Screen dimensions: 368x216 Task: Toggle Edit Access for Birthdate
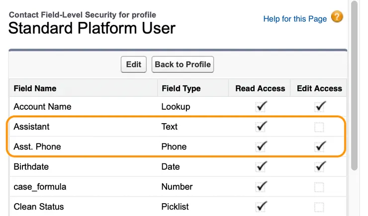click(x=320, y=166)
